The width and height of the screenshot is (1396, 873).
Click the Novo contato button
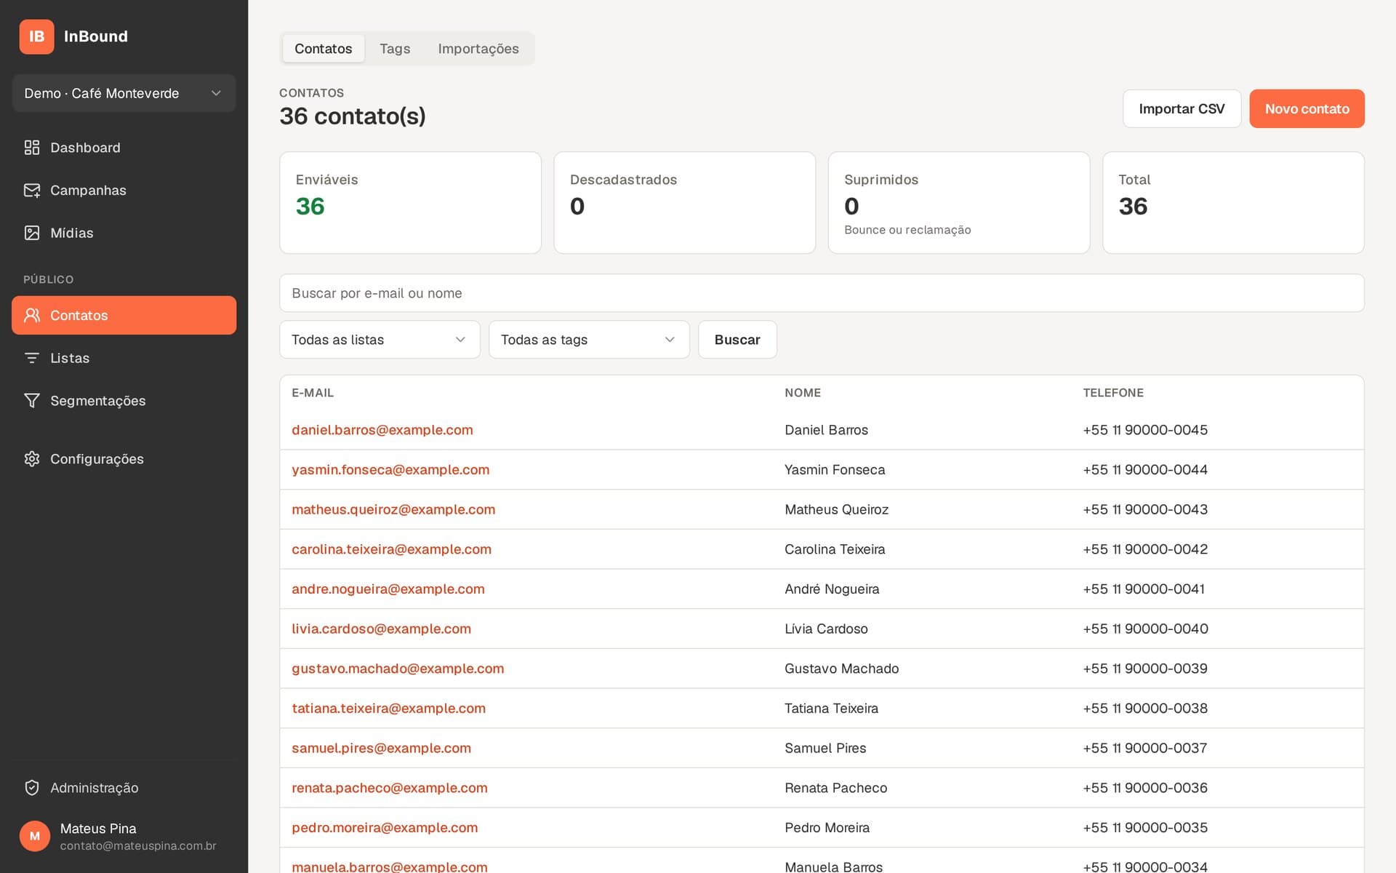(x=1307, y=108)
